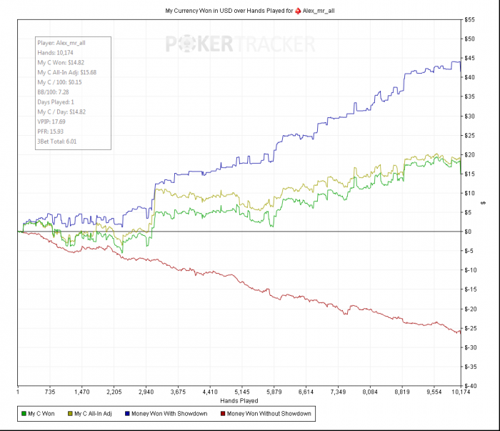Click the 6,614 x-axis tick label

[x=306, y=392]
